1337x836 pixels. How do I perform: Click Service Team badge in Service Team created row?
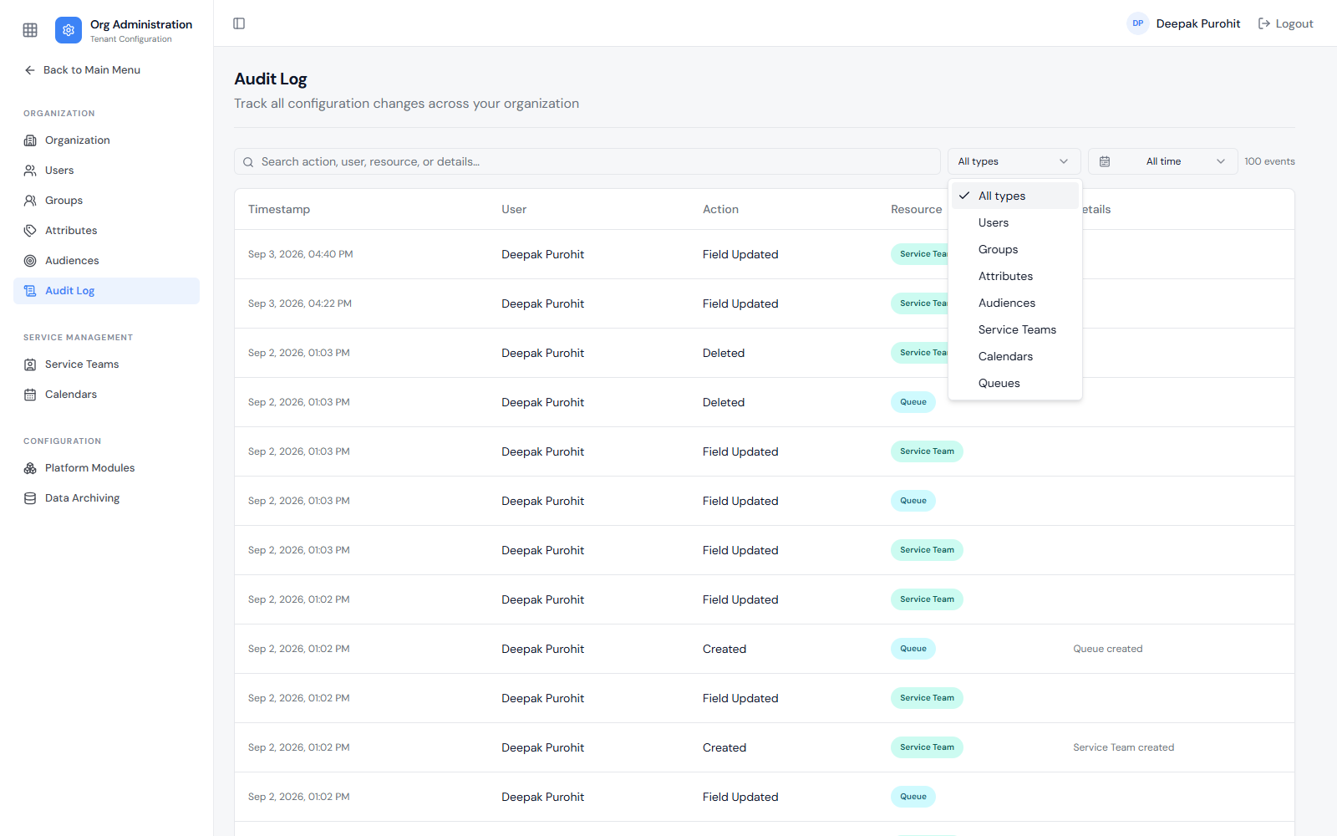click(x=927, y=747)
